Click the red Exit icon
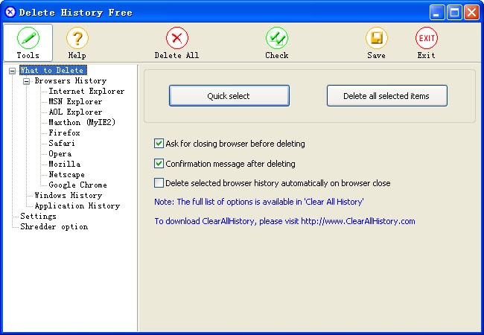 pos(426,38)
